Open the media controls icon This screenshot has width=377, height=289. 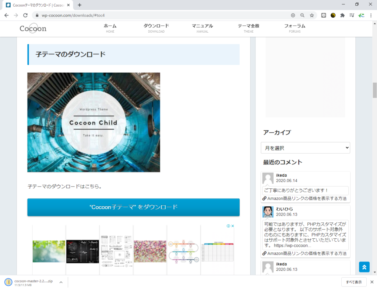tap(352, 15)
